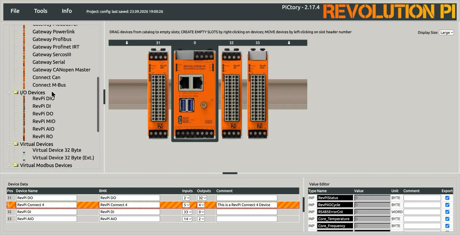
Task: Collapse the Virtual Devices tree node
Action: (x=9, y=143)
